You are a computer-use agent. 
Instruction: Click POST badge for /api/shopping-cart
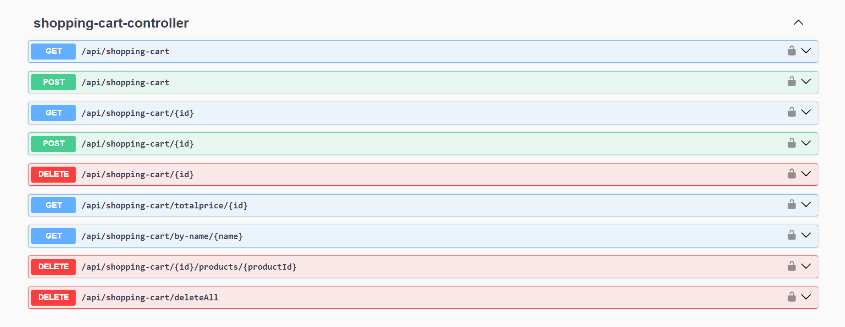(x=53, y=82)
